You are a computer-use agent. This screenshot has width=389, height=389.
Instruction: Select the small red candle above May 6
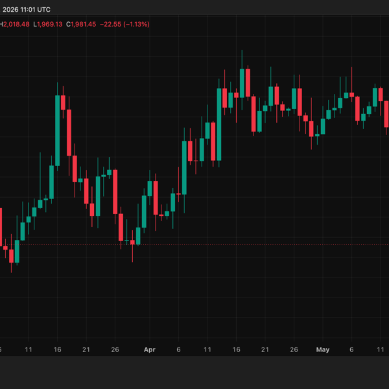(352, 95)
